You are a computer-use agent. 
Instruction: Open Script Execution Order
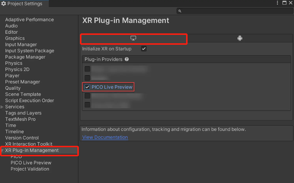tap(29, 101)
